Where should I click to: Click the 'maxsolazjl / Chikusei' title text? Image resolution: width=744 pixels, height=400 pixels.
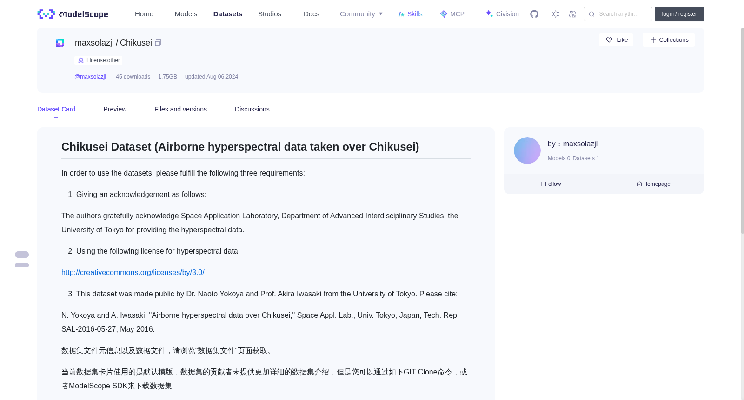point(113,43)
